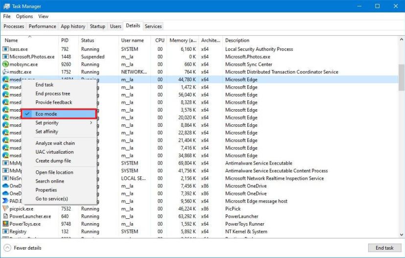Sort by the Memory column header

(x=183, y=40)
